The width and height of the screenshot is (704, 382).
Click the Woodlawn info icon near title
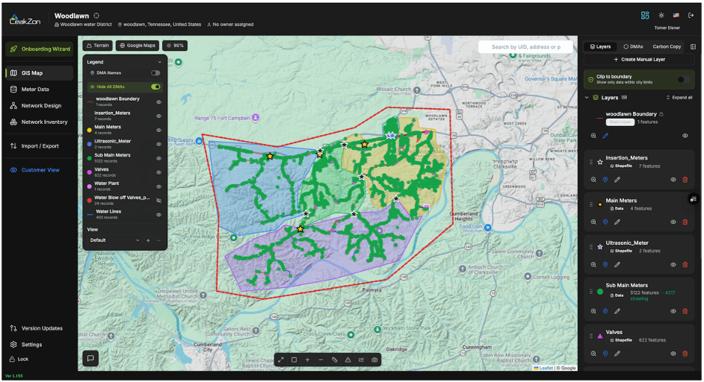(96, 16)
